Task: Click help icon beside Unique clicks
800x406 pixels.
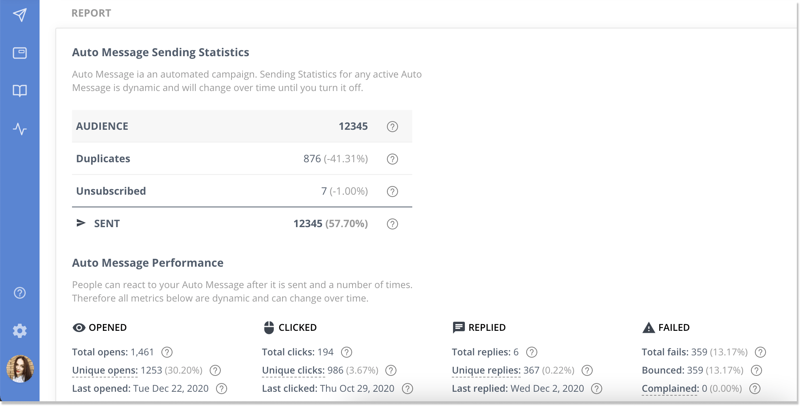Action: tap(391, 370)
